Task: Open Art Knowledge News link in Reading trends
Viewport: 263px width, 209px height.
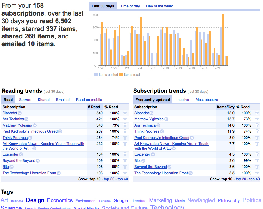Action: 43,146
